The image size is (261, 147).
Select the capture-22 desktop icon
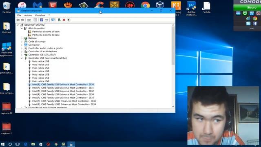click(x=7, y=109)
